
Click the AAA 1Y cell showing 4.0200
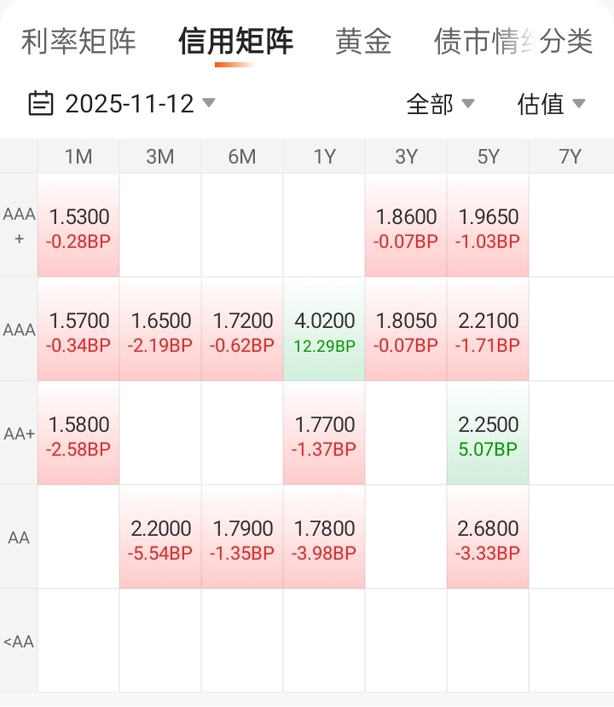tap(324, 331)
